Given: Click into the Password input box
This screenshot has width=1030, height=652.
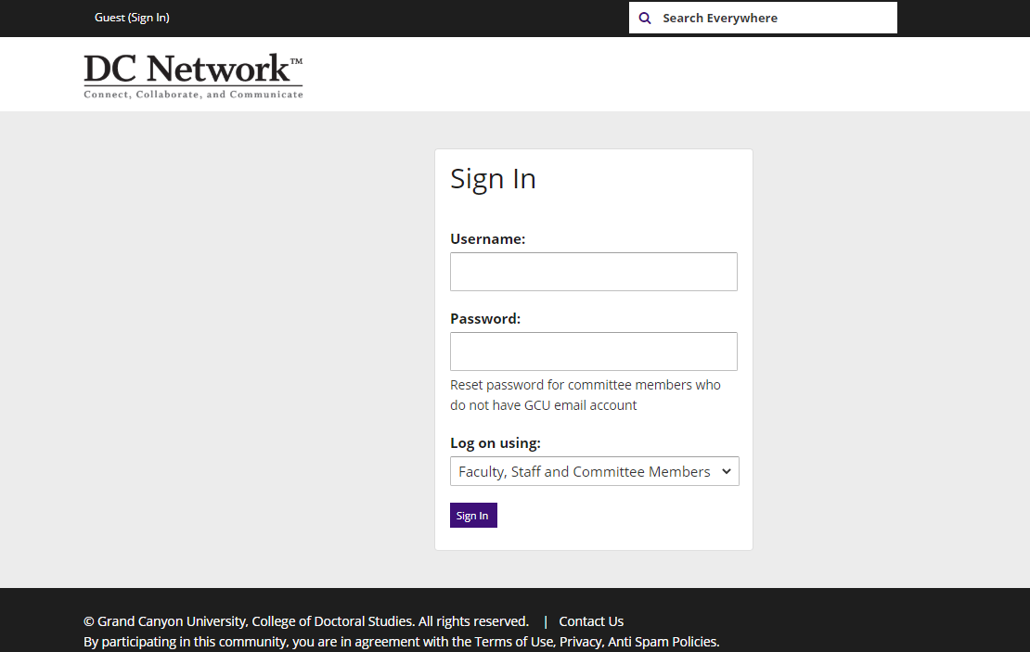Looking at the screenshot, I should 594,352.
